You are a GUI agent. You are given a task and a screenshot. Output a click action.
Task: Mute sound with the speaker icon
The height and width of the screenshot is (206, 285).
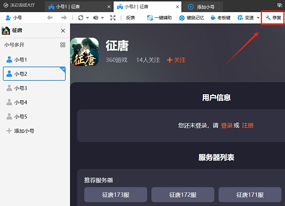point(96,18)
